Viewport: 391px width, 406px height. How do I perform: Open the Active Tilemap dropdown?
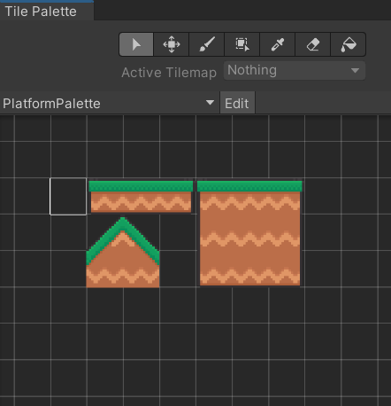295,71
